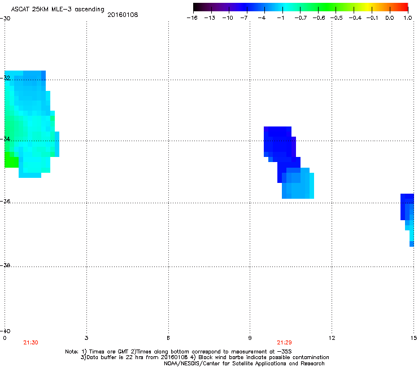
Task: Click the colorbar label -0.7
Action: (x=301, y=18)
